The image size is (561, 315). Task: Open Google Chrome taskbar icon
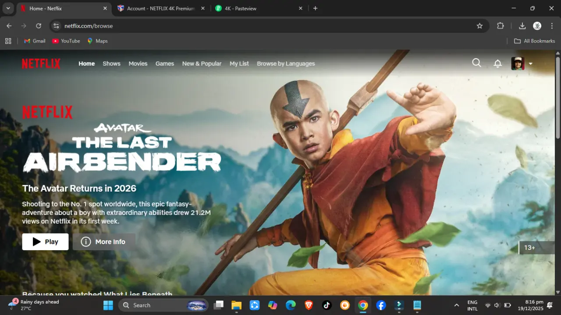click(363, 305)
